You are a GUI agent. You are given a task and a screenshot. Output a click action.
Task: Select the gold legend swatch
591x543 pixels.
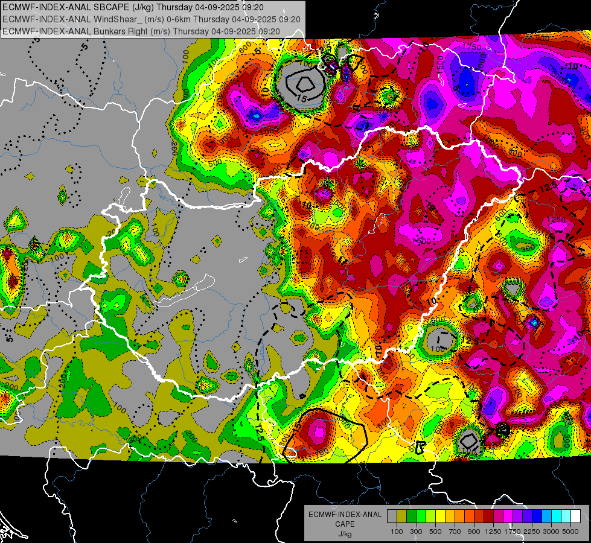(450, 516)
